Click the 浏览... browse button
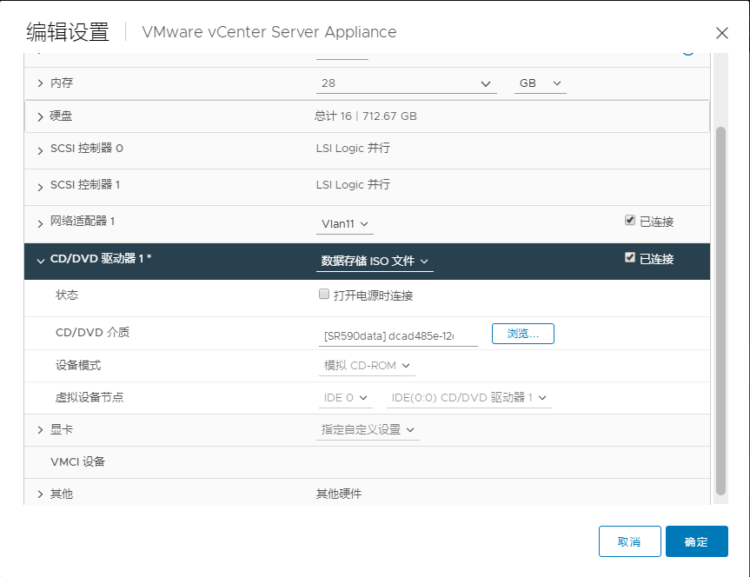Image resolution: width=750 pixels, height=577 pixels. coord(523,334)
